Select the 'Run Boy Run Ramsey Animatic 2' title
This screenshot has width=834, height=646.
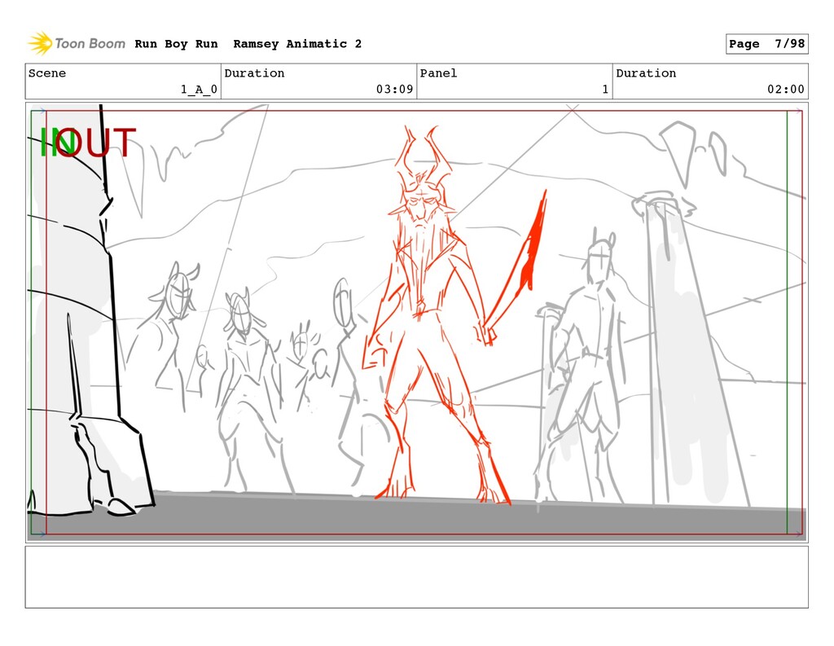[x=248, y=44]
